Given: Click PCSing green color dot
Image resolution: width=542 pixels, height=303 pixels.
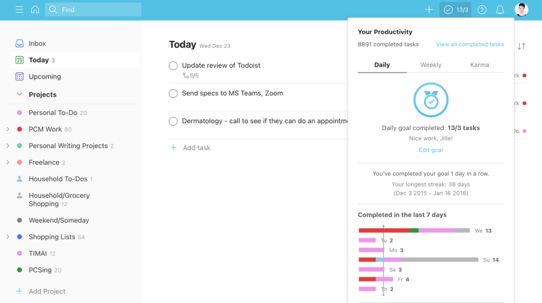Looking at the screenshot, I should click(20, 270).
